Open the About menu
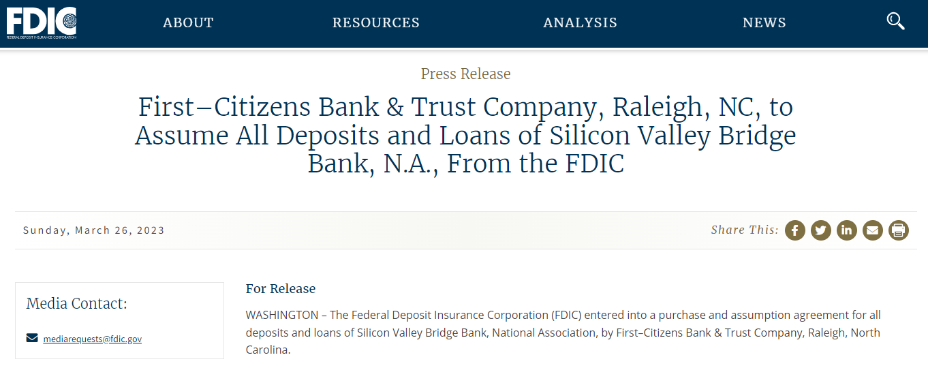The image size is (928, 368). [x=188, y=22]
